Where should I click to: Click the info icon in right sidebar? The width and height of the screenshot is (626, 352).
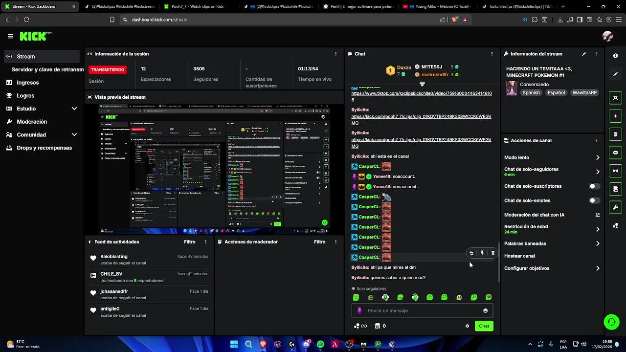(x=616, y=56)
